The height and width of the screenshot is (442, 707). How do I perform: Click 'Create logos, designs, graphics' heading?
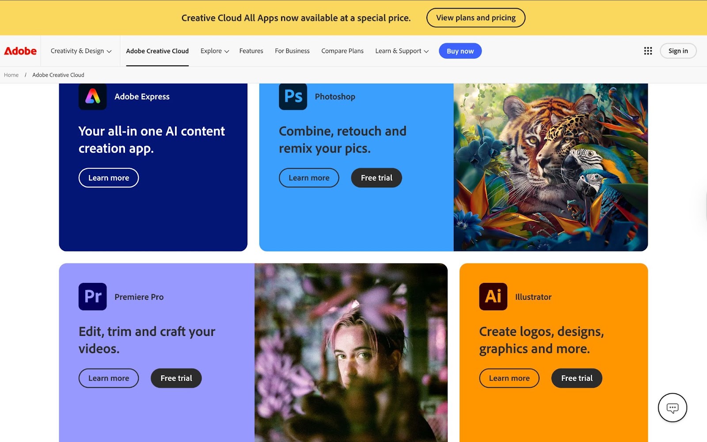click(541, 340)
